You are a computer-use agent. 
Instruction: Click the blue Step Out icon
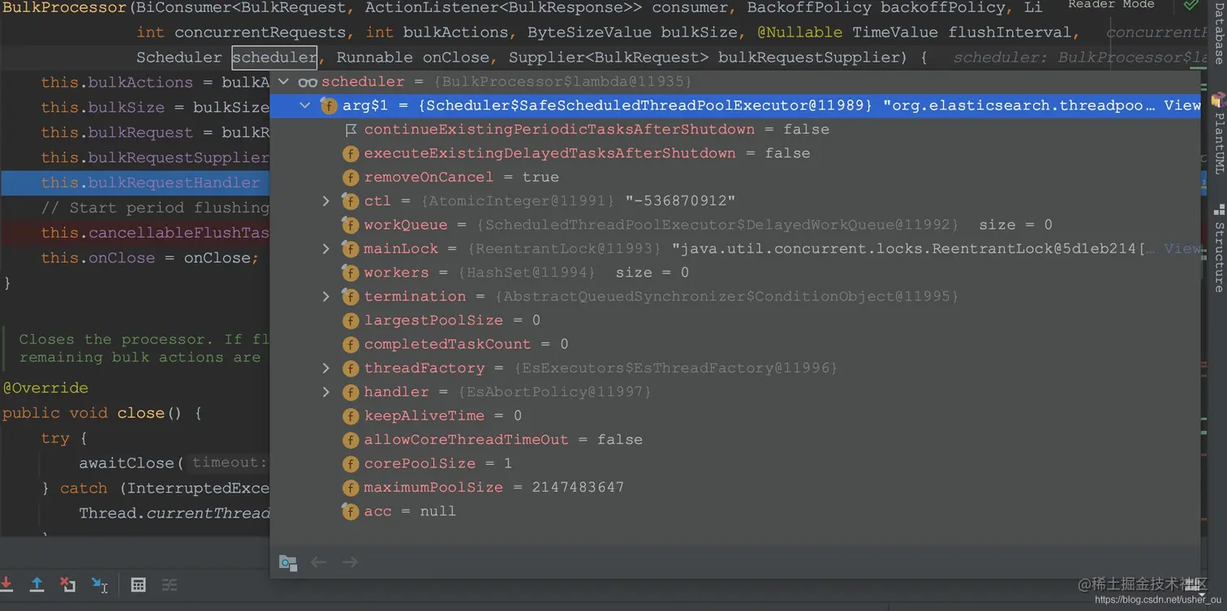pos(37,584)
